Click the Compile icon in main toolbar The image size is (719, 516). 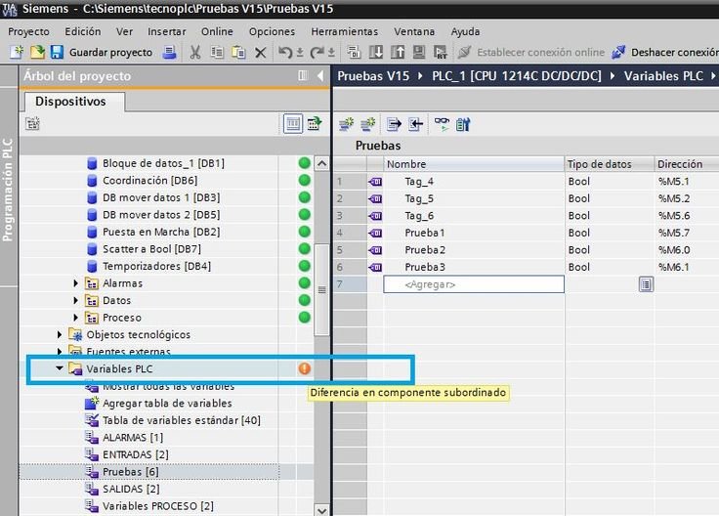coord(354,53)
